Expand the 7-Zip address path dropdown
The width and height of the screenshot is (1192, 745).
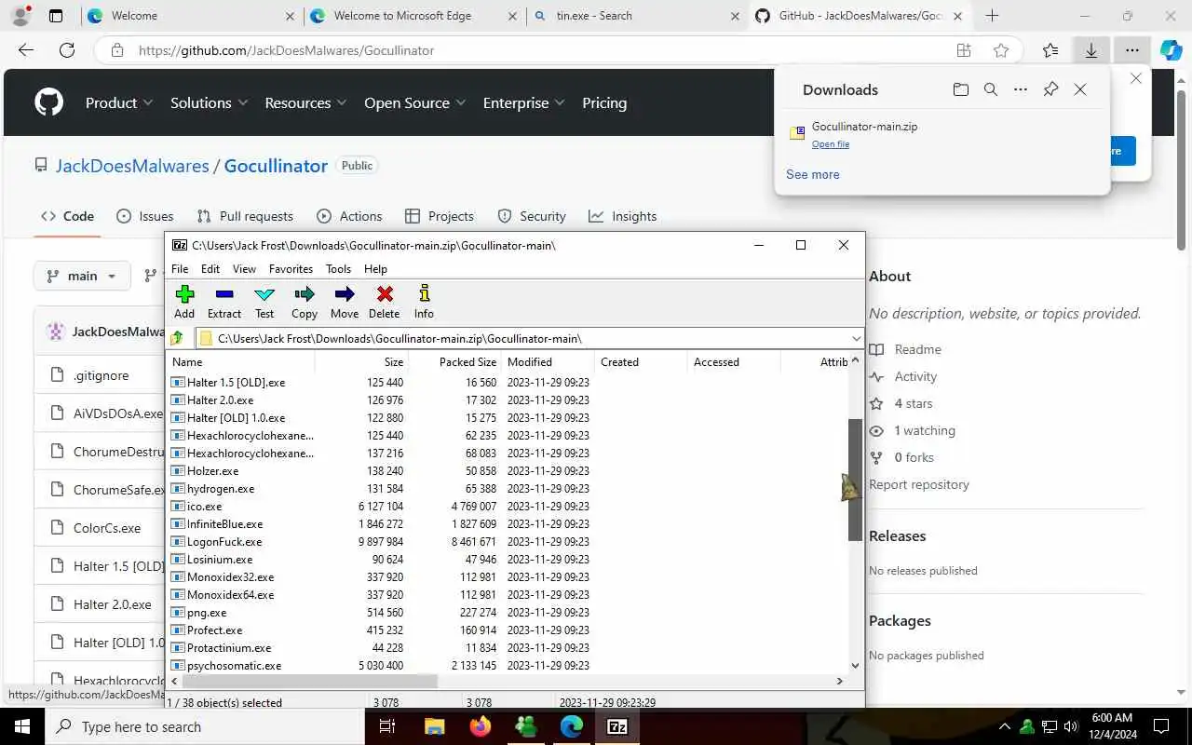[x=856, y=338]
